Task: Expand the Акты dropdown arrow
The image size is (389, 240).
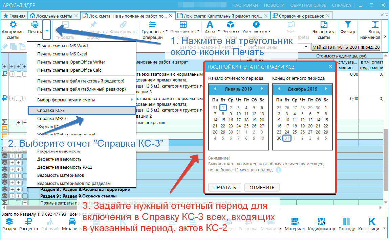Action: tap(219, 31)
